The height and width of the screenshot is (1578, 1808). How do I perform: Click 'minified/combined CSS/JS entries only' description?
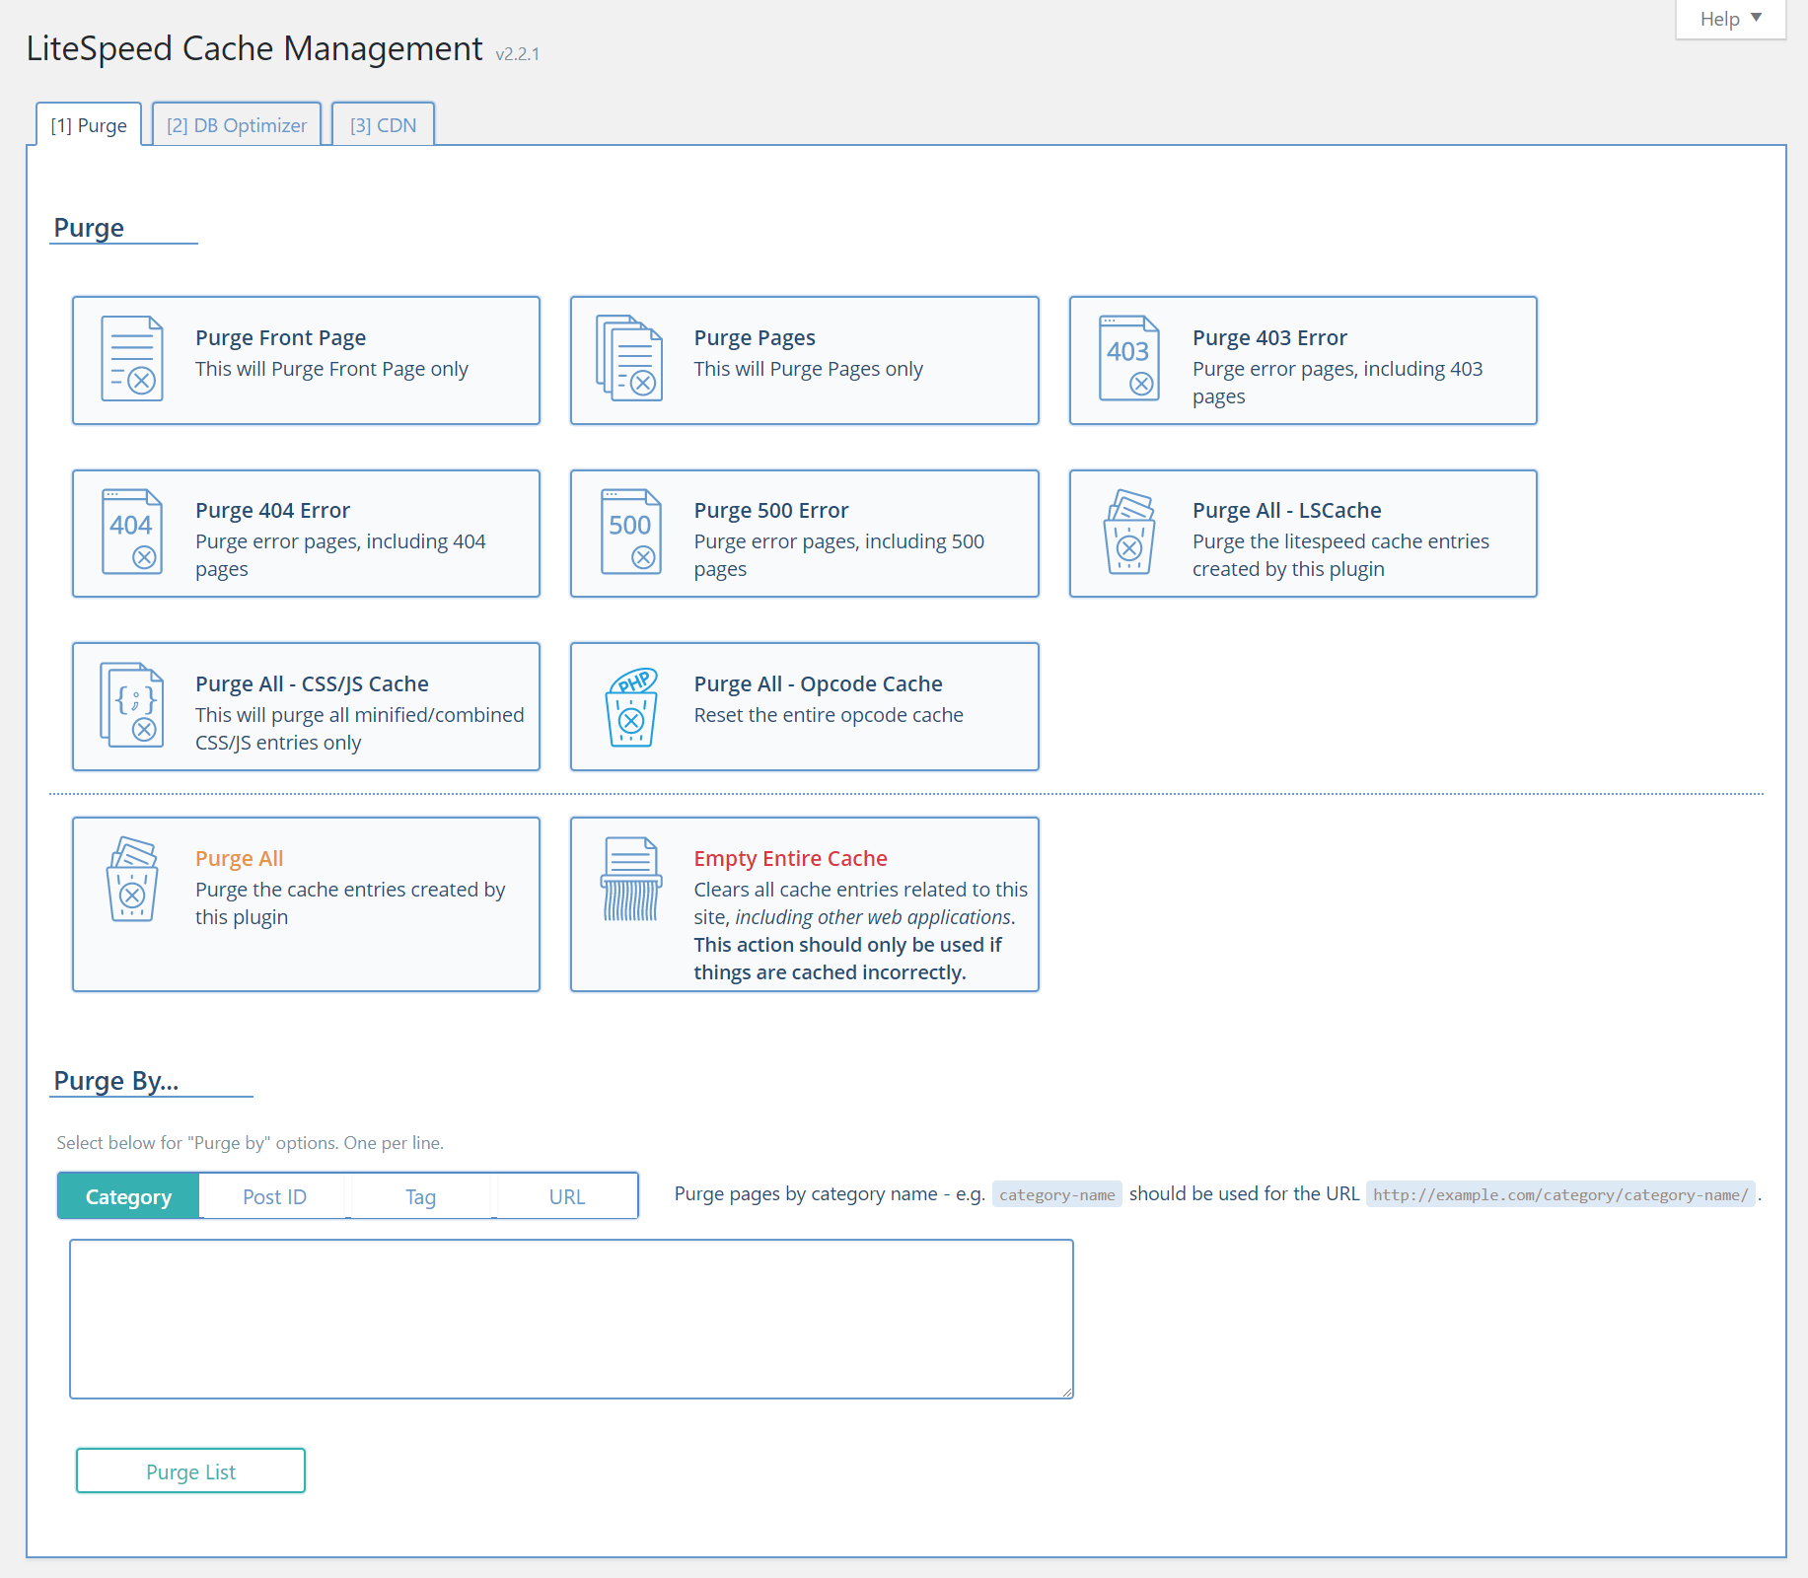click(359, 729)
